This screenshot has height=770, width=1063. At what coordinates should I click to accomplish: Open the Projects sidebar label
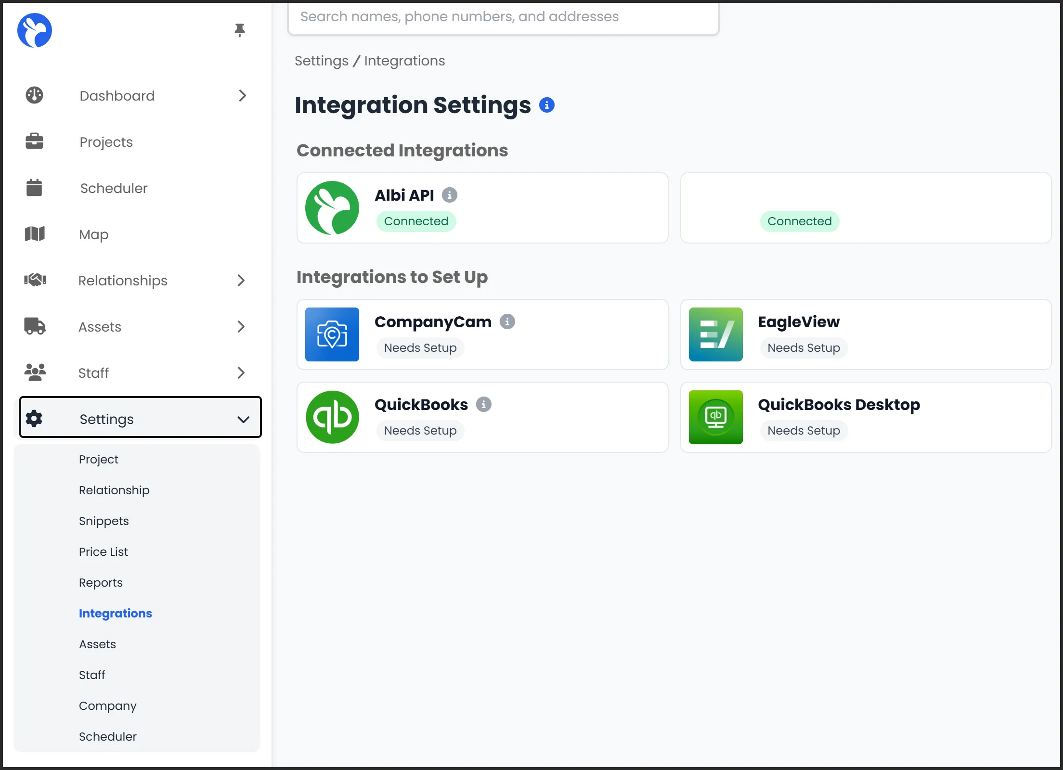click(106, 141)
